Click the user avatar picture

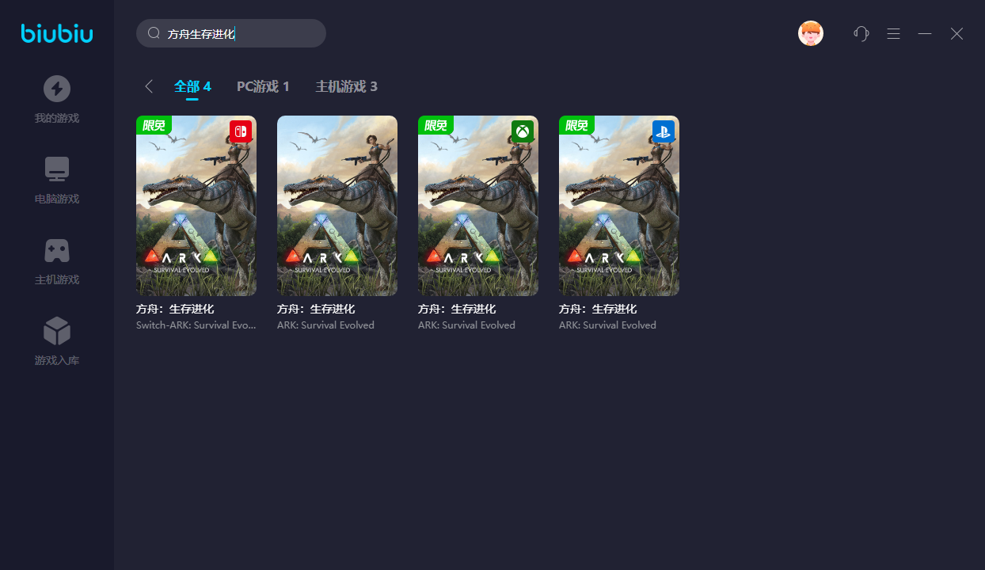[811, 33]
